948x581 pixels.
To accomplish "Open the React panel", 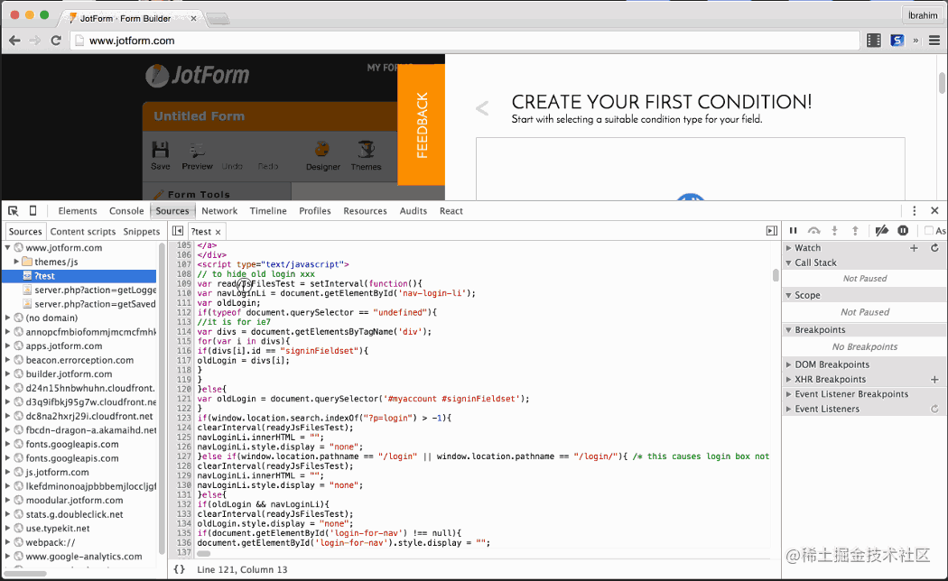I will click(451, 211).
